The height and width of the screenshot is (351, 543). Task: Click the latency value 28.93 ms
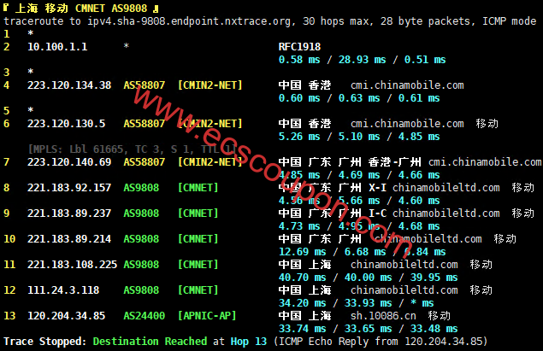362,60
